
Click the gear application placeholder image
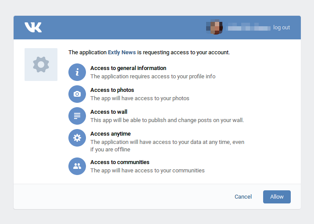tap(41, 65)
